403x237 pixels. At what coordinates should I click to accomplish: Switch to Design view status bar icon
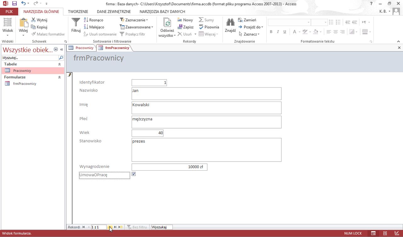click(x=396, y=233)
